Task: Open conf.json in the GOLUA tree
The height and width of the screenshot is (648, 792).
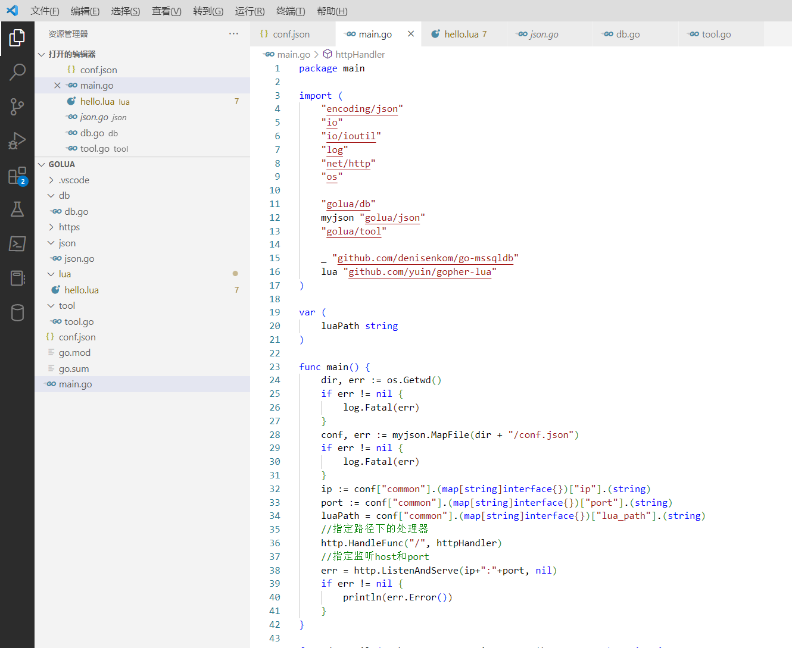Action: pyautogui.click(x=142, y=337)
